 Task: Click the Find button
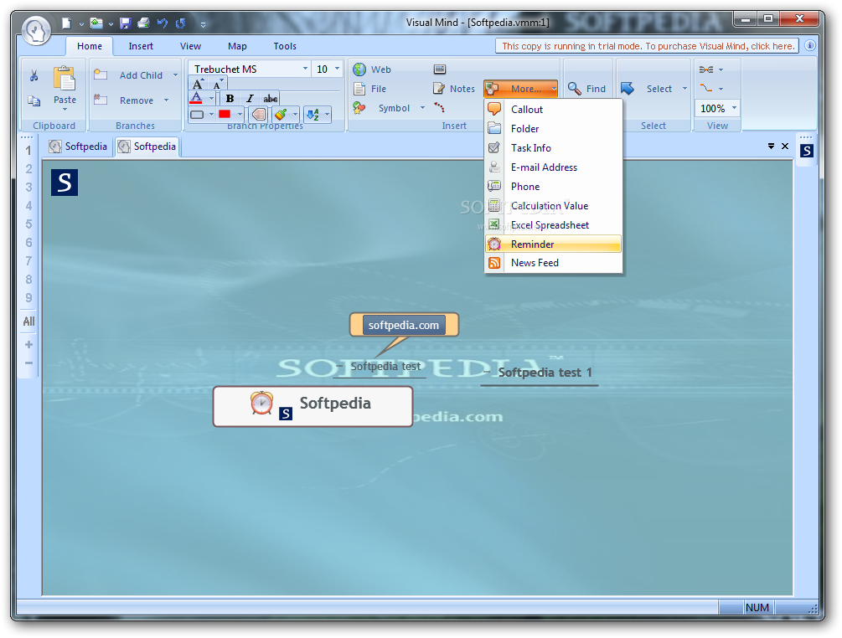[587, 89]
